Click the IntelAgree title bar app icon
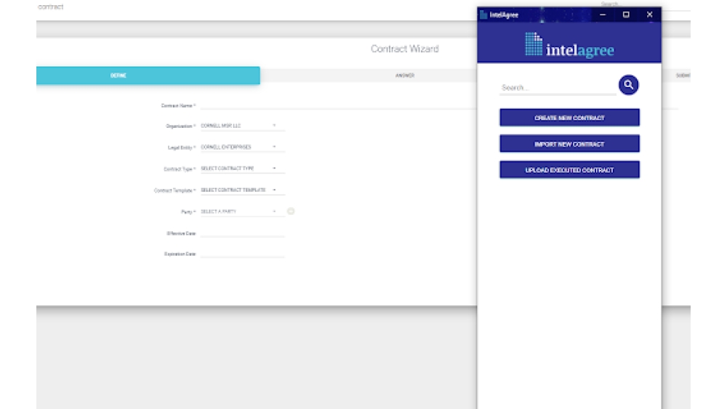727x409 pixels. pyautogui.click(x=483, y=15)
